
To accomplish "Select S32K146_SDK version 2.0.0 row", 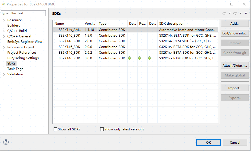I will (135, 41).
